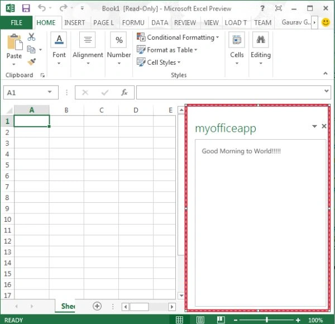This screenshot has width=335, height=324.
Task: Select column B header
Action: [66, 110]
